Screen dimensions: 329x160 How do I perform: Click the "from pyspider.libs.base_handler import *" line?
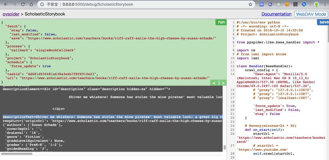click(x=278, y=42)
